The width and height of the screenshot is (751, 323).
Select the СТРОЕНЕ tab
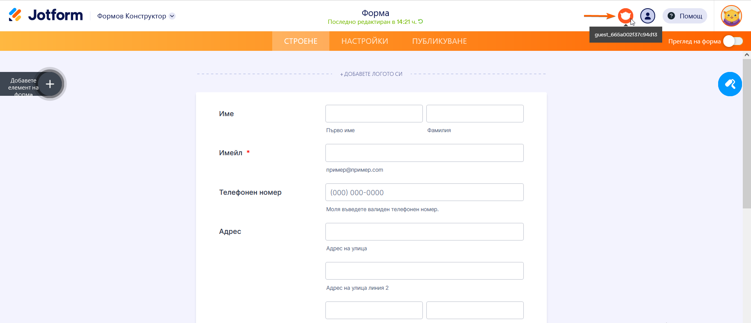coord(300,41)
